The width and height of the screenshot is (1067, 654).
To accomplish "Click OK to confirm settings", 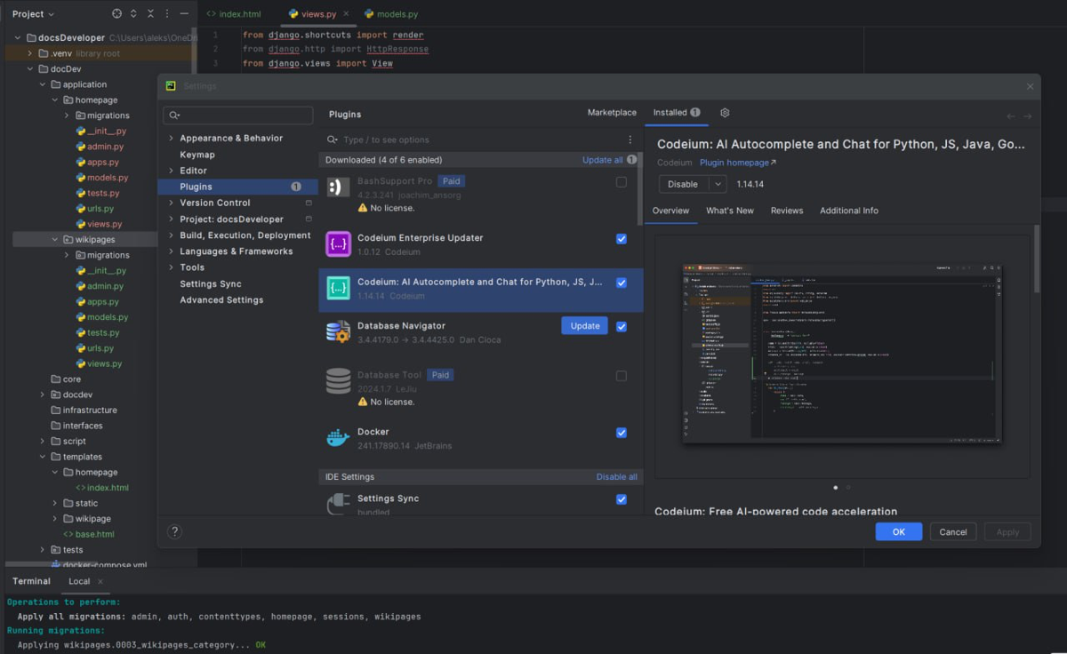I will (899, 531).
